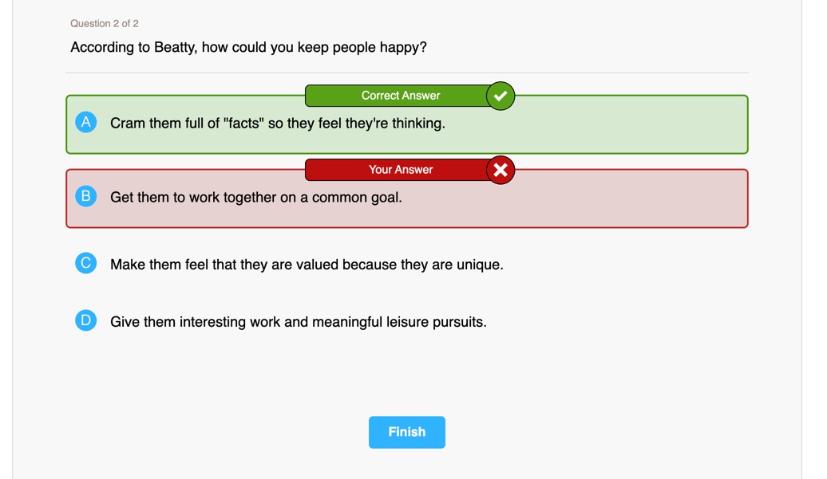Click the blue A letter circle
Image resolution: width=827 pixels, height=479 pixels.
click(x=86, y=122)
